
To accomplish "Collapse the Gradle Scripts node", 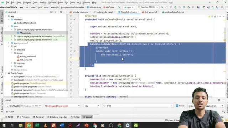I will coord(6,73).
